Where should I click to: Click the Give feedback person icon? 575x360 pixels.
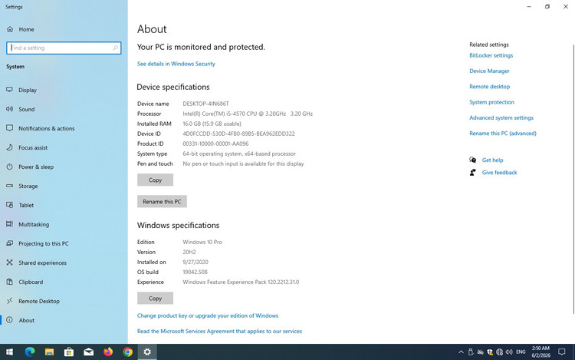click(x=473, y=172)
